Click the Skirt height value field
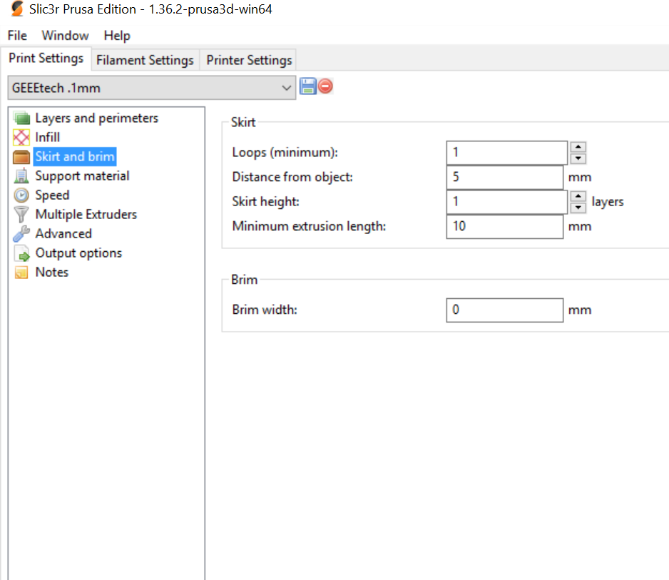The image size is (669, 580). click(507, 202)
